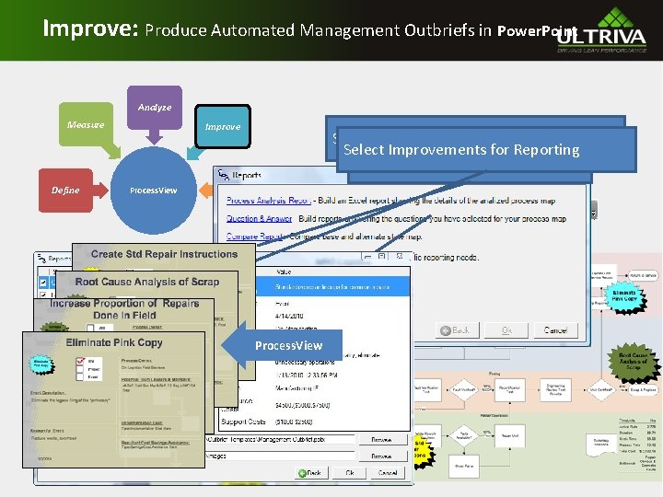Toggle the checkbox in the highlighted blue list row
The height and width of the screenshot is (497, 663).
pos(43,282)
